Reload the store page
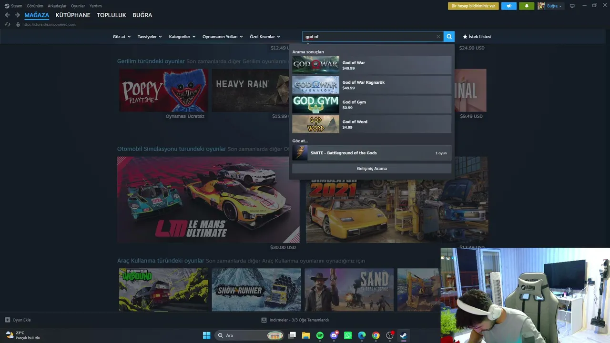The width and height of the screenshot is (610, 343). 7,24
